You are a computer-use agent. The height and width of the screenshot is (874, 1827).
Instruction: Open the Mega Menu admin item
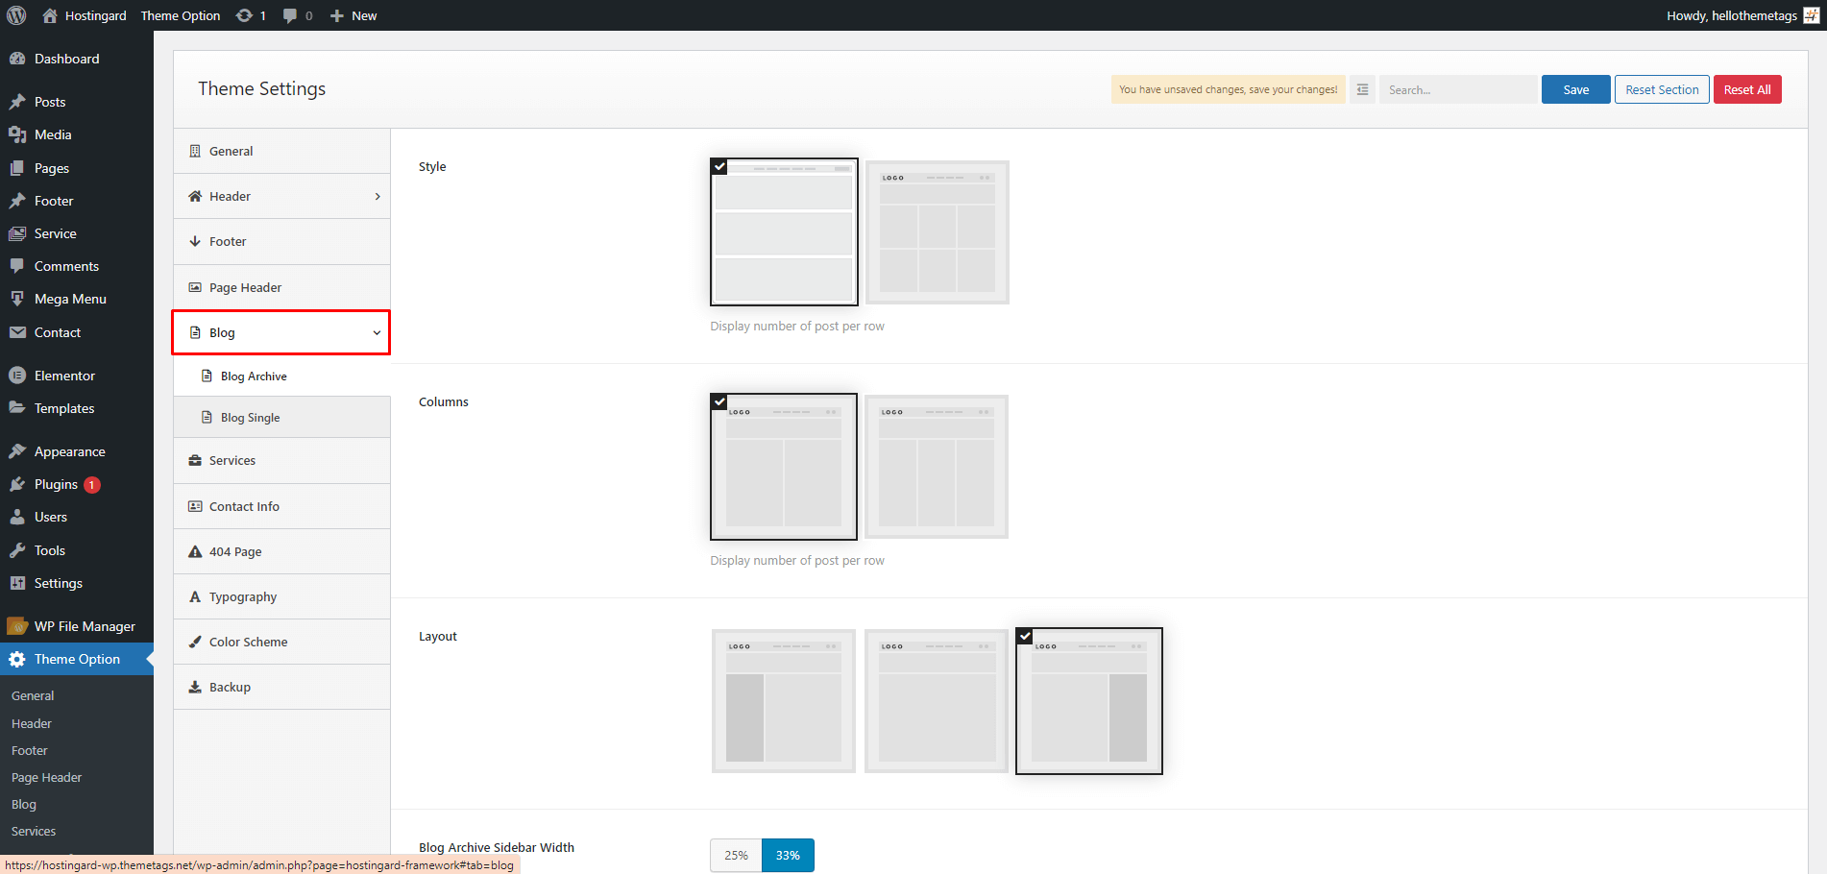(77, 299)
